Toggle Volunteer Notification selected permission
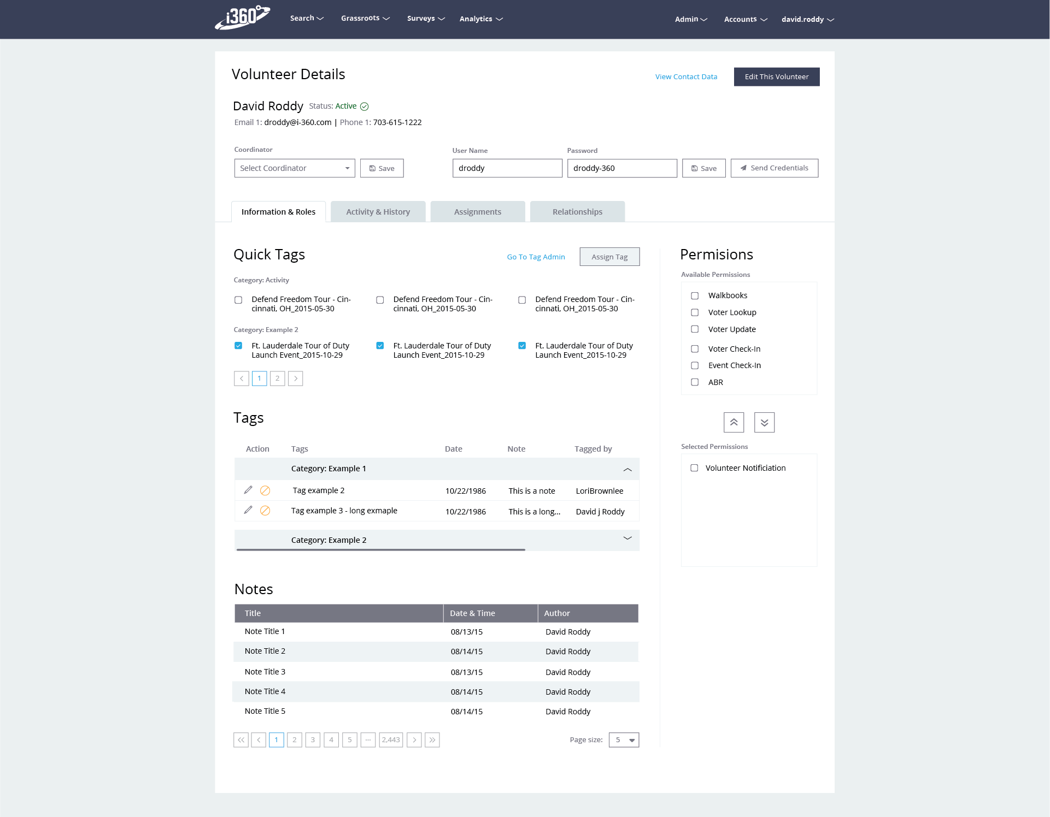 click(696, 467)
